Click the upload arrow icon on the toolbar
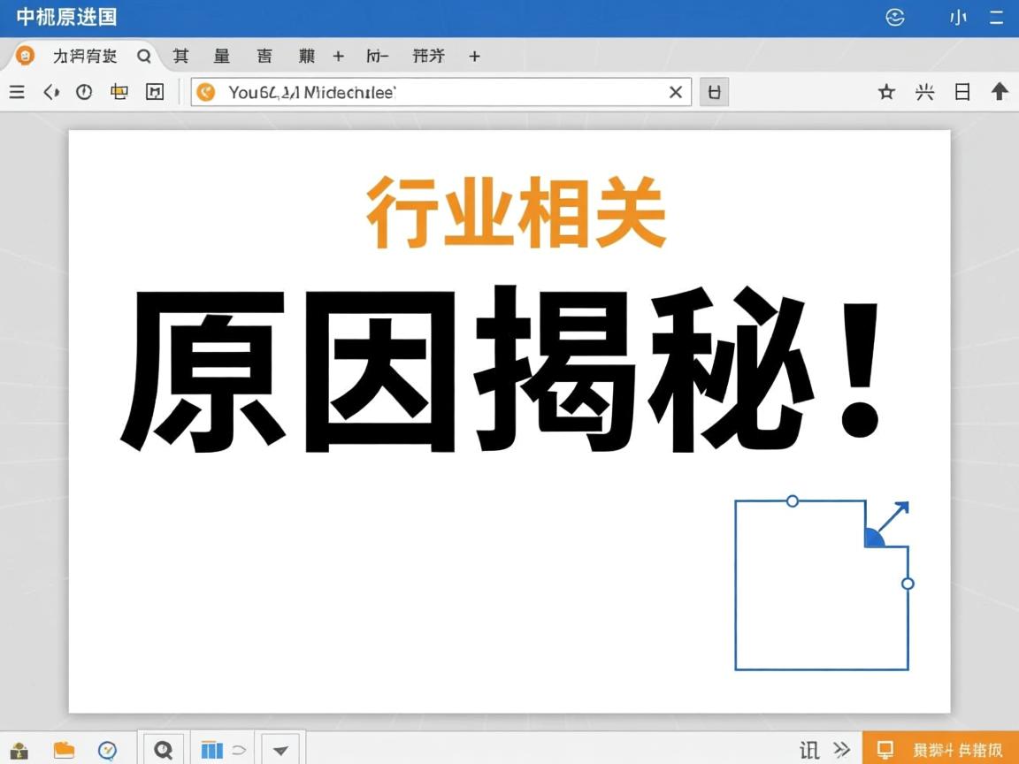The image size is (1019, 764). coord(1000,91)
